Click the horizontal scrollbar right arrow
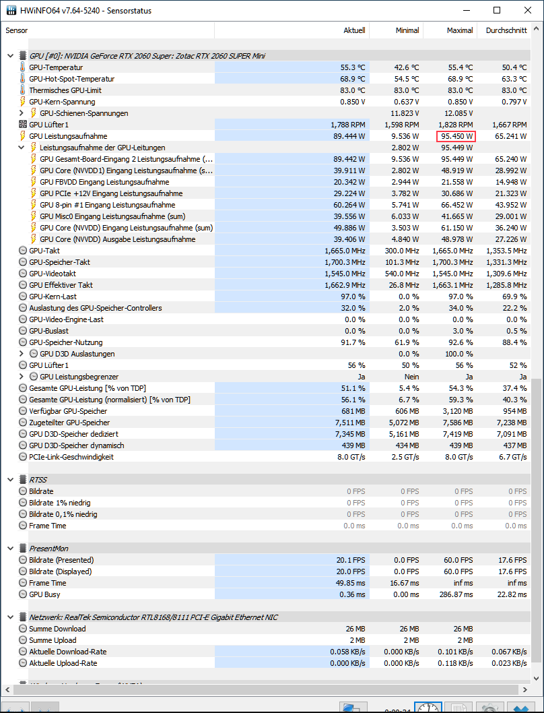The image size is (544, 713). [x=525, y=689]
